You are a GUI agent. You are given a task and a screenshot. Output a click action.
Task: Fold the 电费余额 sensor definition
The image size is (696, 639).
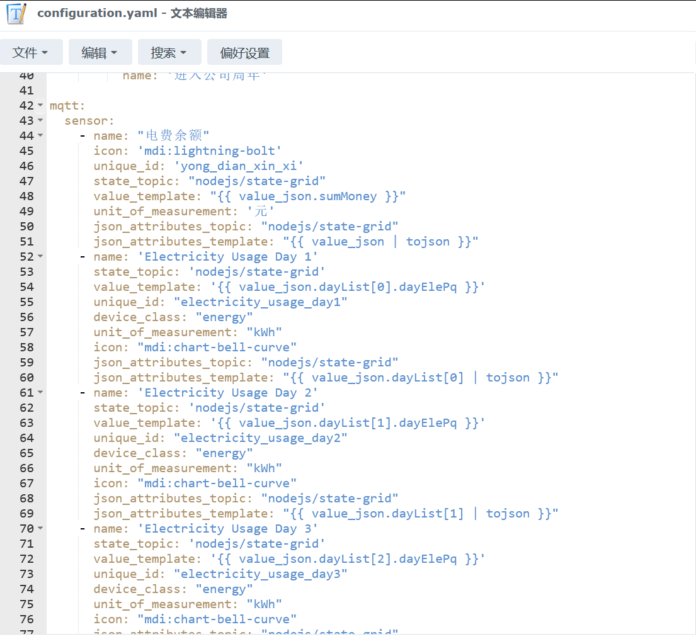coord(40,135)
